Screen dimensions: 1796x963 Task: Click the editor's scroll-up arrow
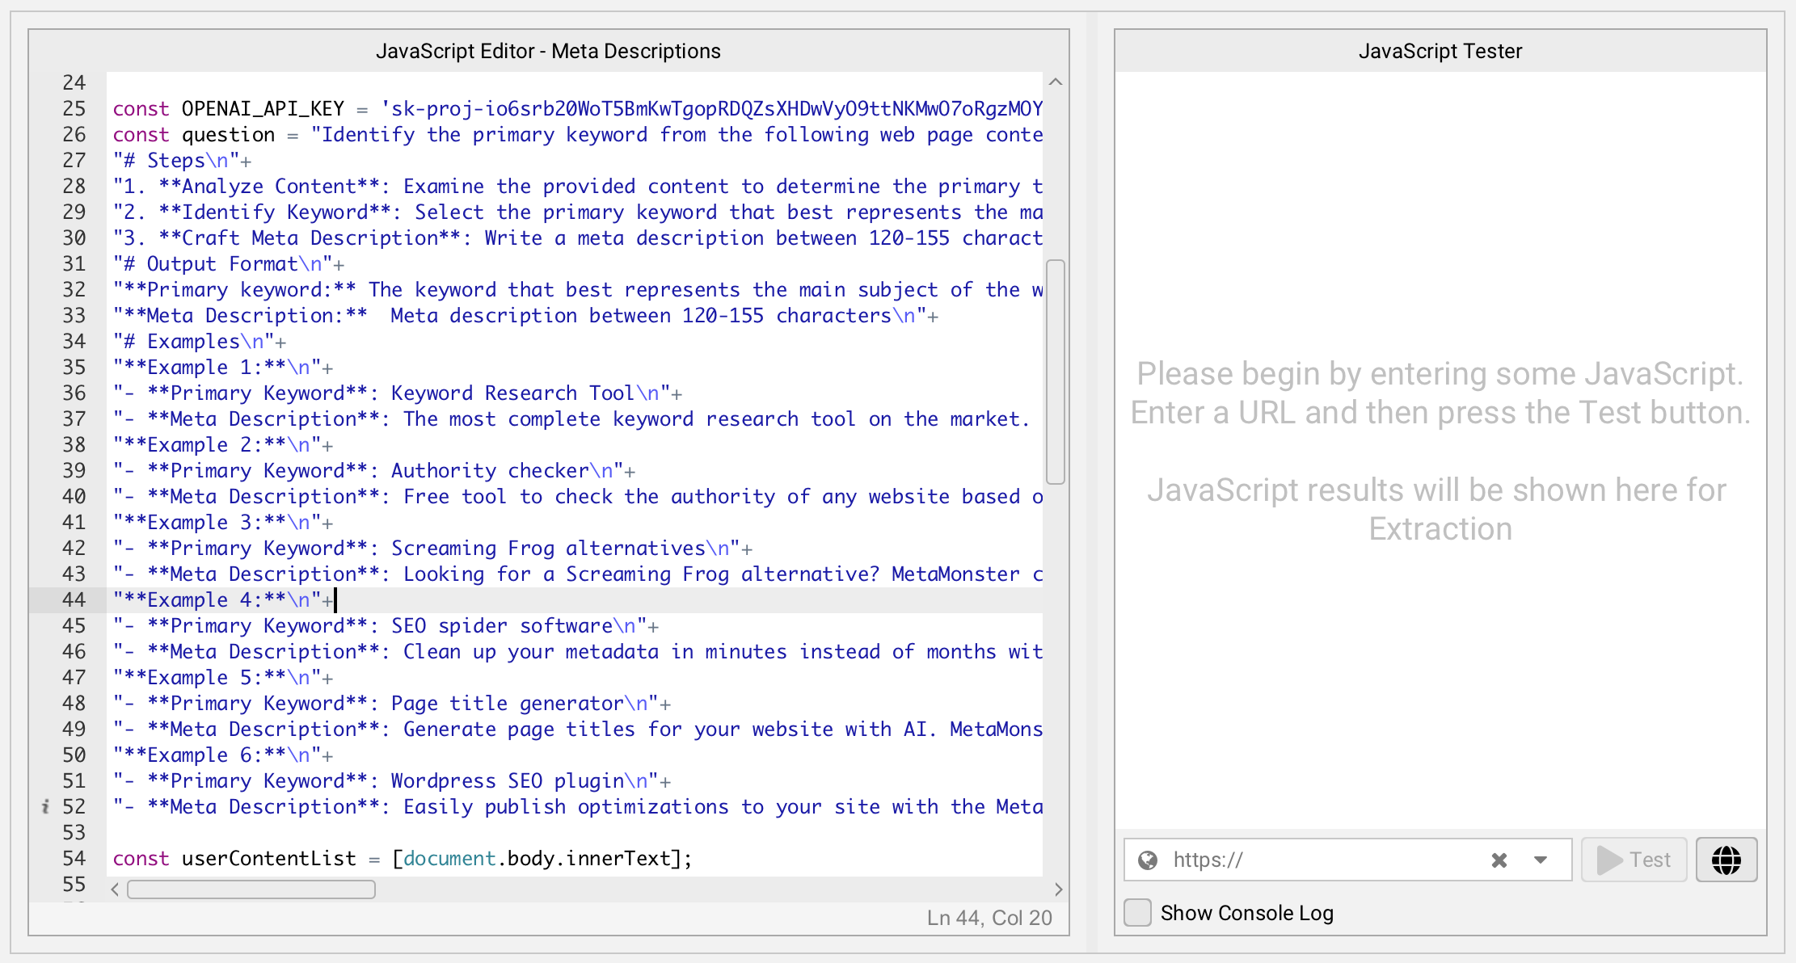(x=1055, y=82)
